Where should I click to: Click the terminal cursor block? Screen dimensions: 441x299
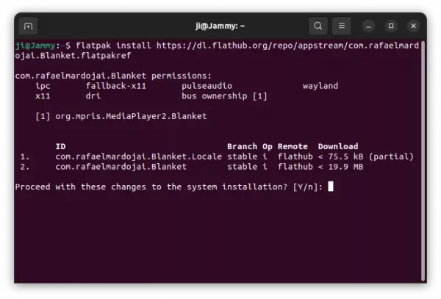tap(331, 187)
